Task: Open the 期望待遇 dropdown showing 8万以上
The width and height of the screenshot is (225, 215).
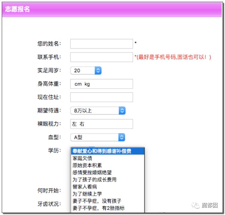Action: pos(98,110)
